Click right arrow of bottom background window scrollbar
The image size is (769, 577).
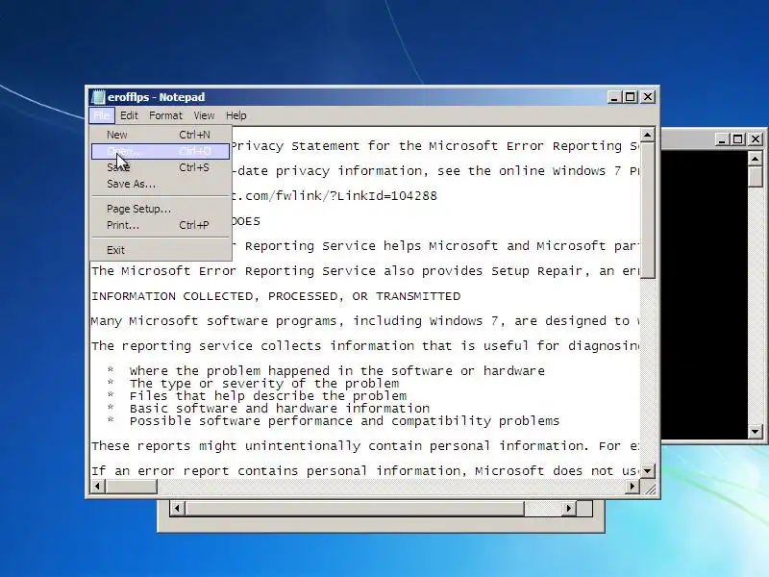coord(569,509)
